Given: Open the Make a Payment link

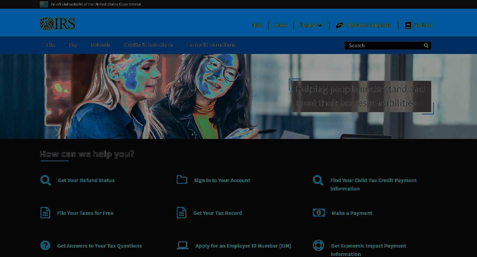Looking at the screenshot, I should [x=352, y=213].
